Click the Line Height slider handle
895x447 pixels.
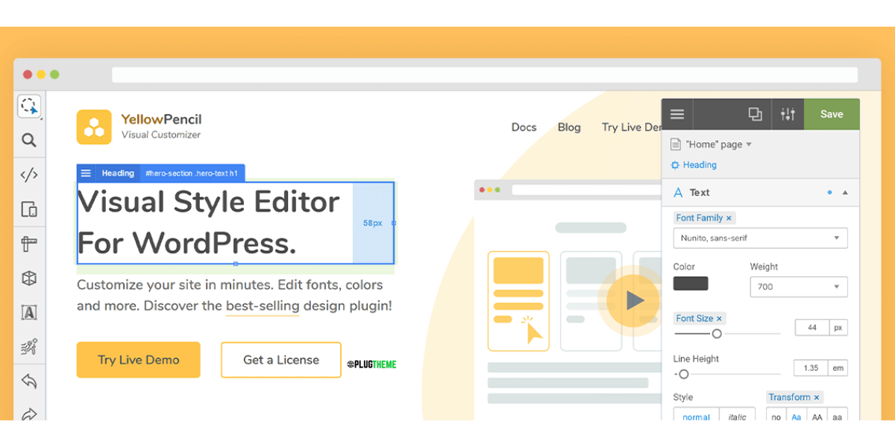tap(683, 374)
